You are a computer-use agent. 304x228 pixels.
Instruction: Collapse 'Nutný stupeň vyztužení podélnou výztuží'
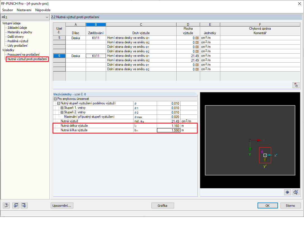[59, 104]
